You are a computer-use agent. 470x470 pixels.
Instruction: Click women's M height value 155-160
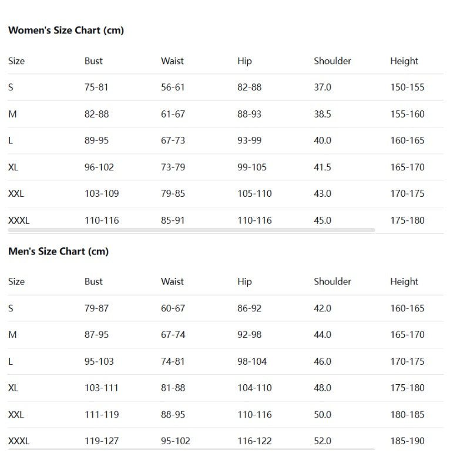[x=407, y=114]
